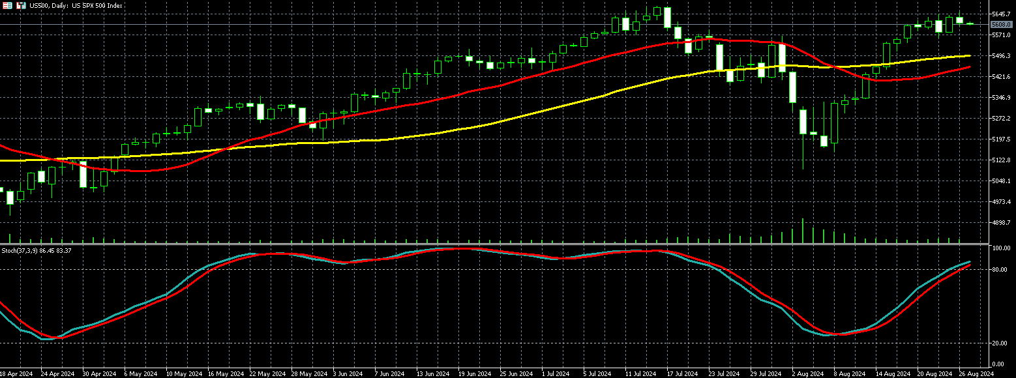1016x378 pixels.
Task: Click the 28 May 2024 date label
Action: point(308,374)
